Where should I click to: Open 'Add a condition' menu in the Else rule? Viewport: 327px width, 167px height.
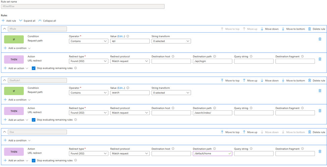pyautogui.click(x=17, y=141)
